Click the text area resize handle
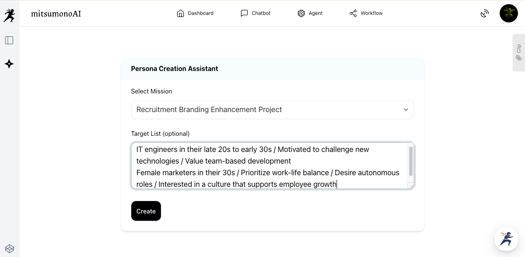525x257 pixels. pos(411,186)
